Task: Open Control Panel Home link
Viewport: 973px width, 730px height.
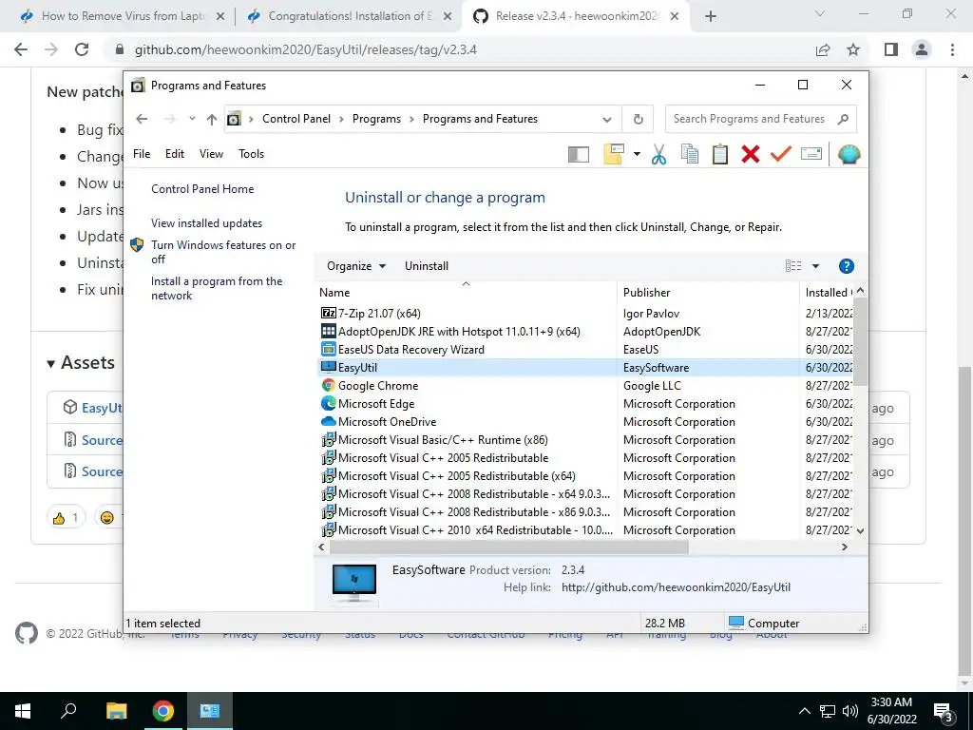Action: [x=202, y=189]
